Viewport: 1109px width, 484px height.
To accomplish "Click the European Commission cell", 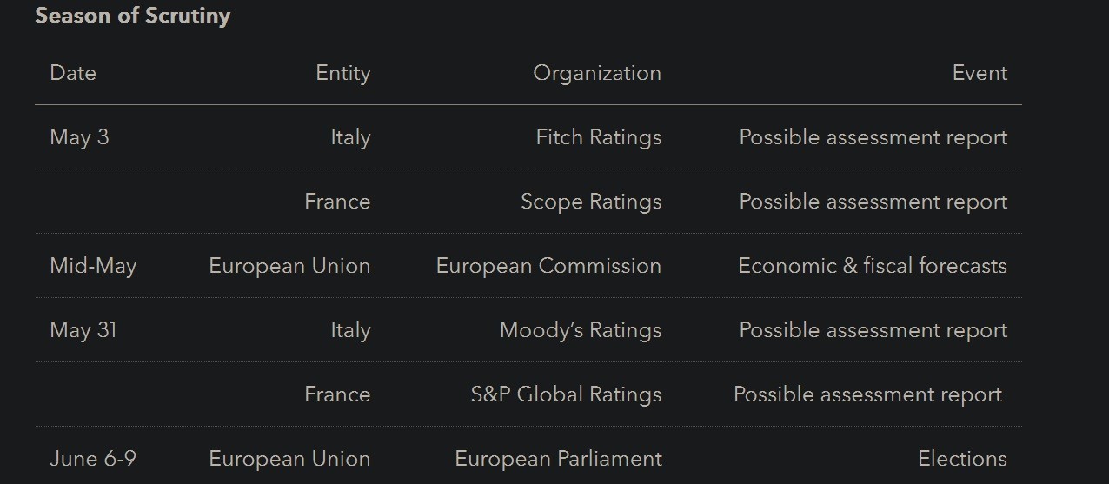I will 548,266.
